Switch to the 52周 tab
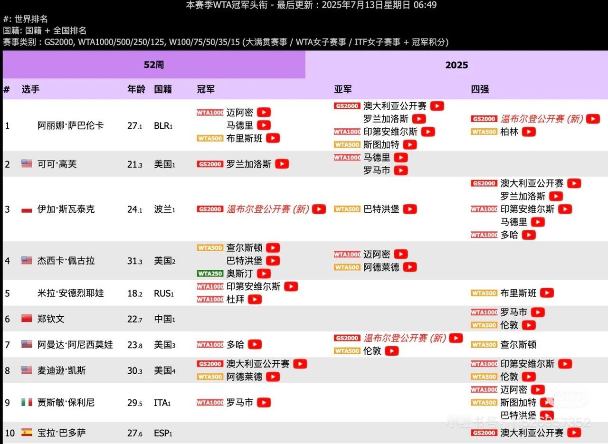The width and height of the screenshot is (608, 444). click(x=154, y=65)
